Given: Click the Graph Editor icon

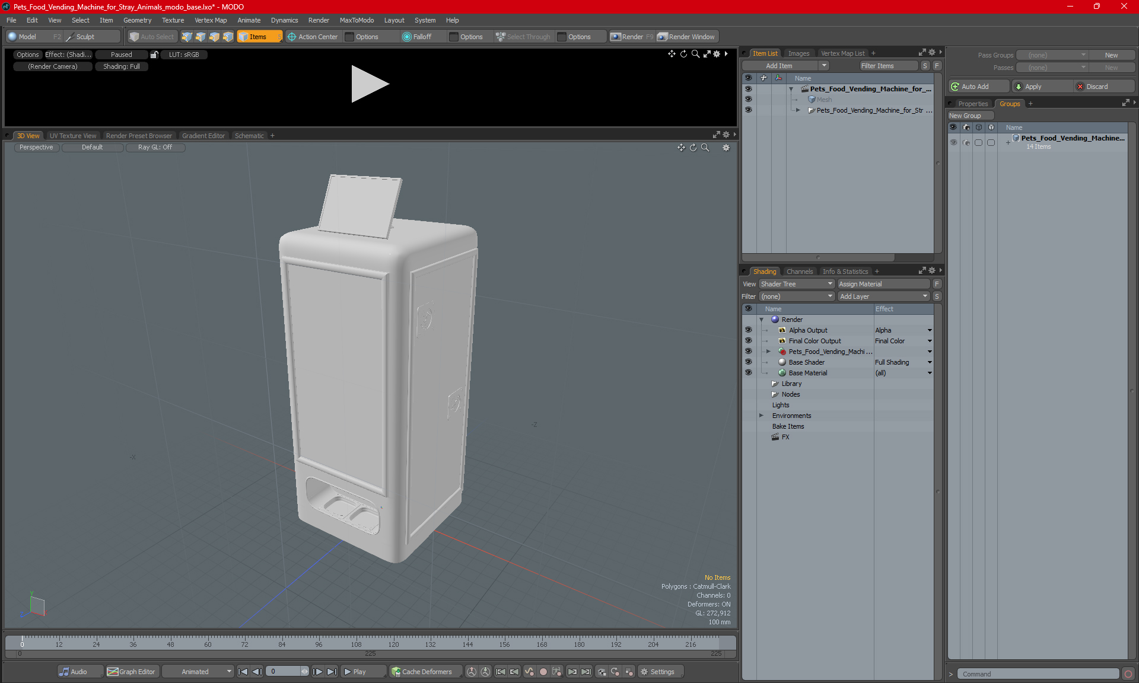Looking at the screenshot, I should 113,672.
